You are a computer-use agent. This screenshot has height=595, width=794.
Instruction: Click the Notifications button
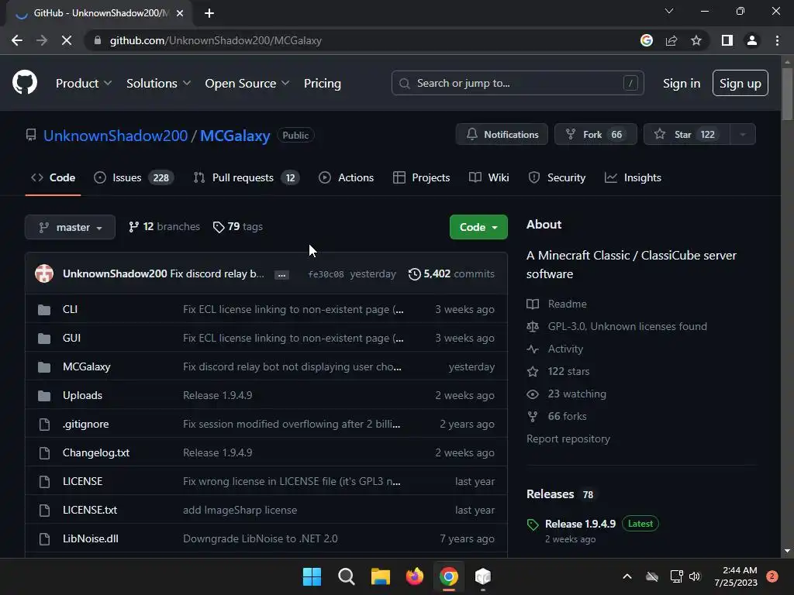click(502, 135)
